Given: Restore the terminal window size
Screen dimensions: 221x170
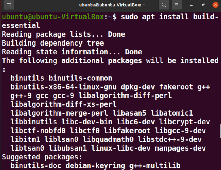Looking at the screenshot, I should (x=203, y=5).
